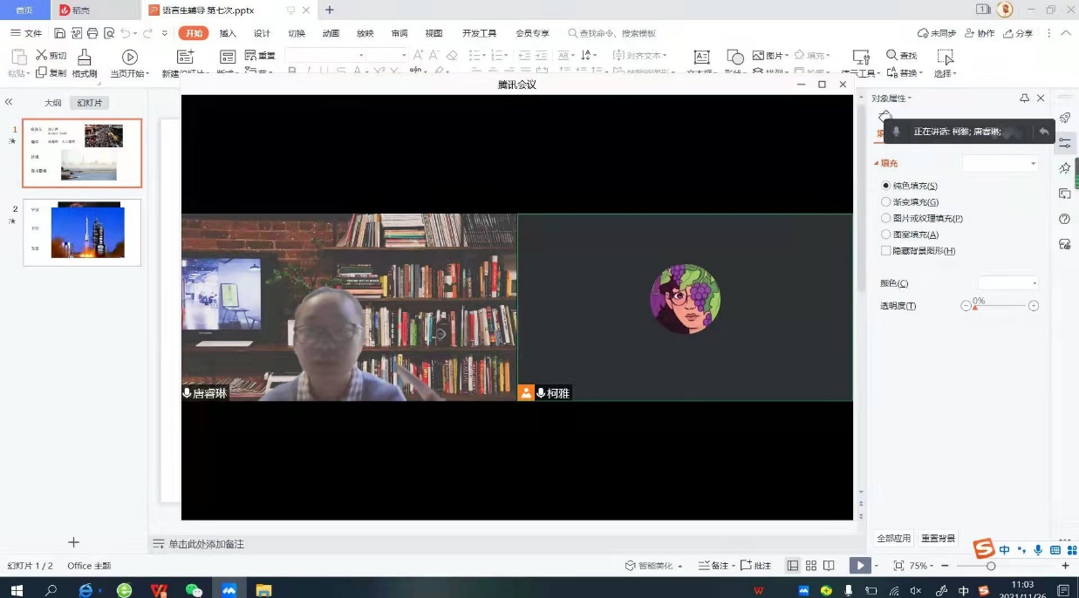Collapse the fill (填充) section expander
Screen dimensions: 1079x598
(877, 164)
